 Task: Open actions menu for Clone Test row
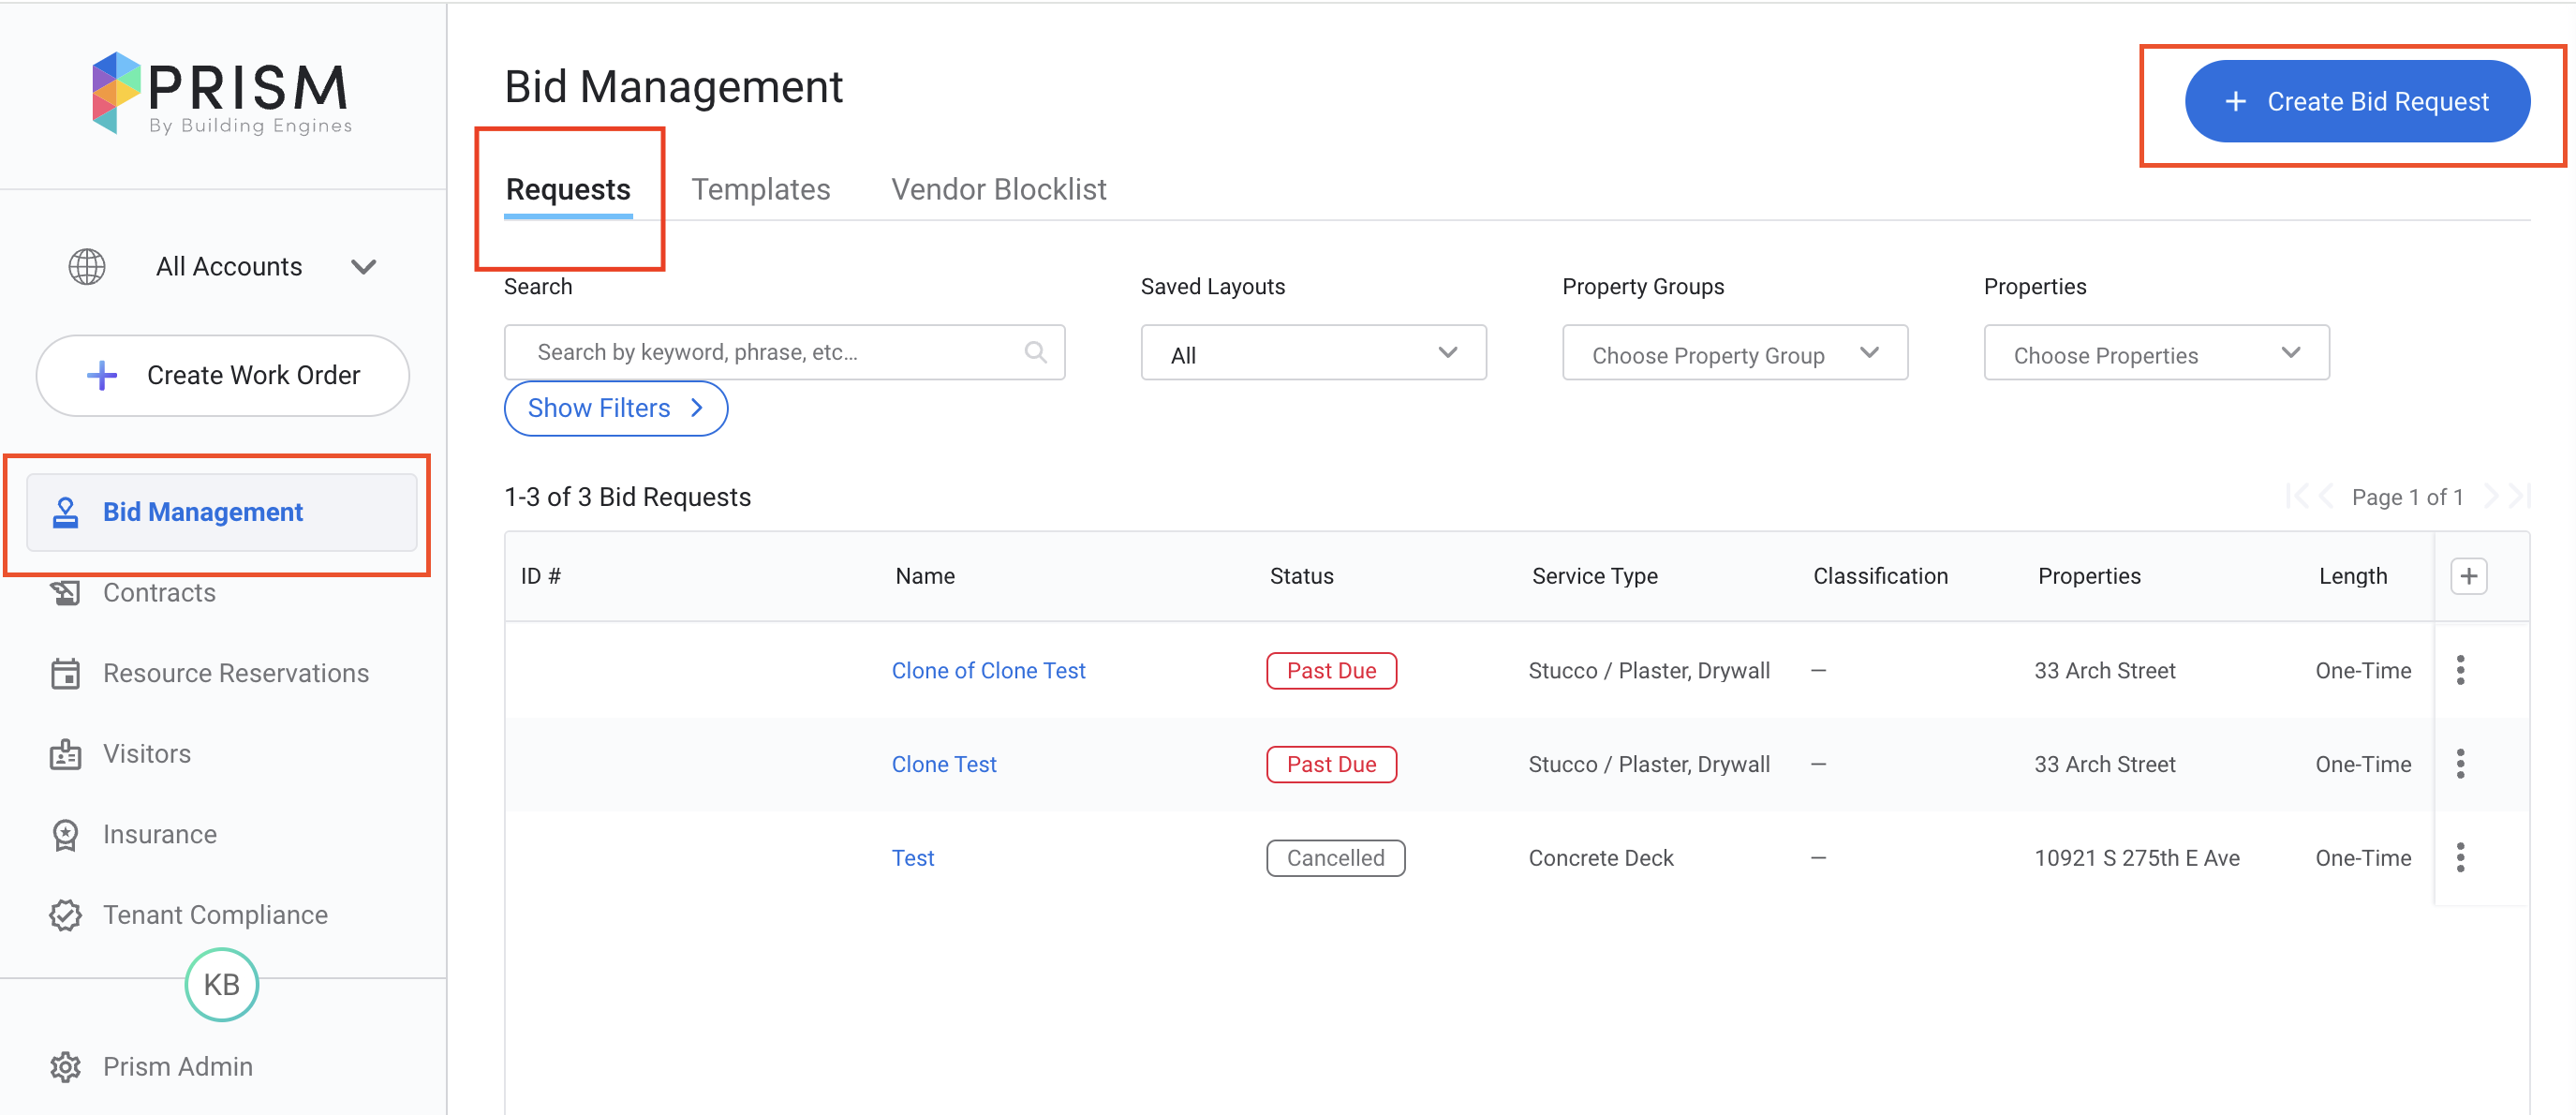pos(2460,764)
